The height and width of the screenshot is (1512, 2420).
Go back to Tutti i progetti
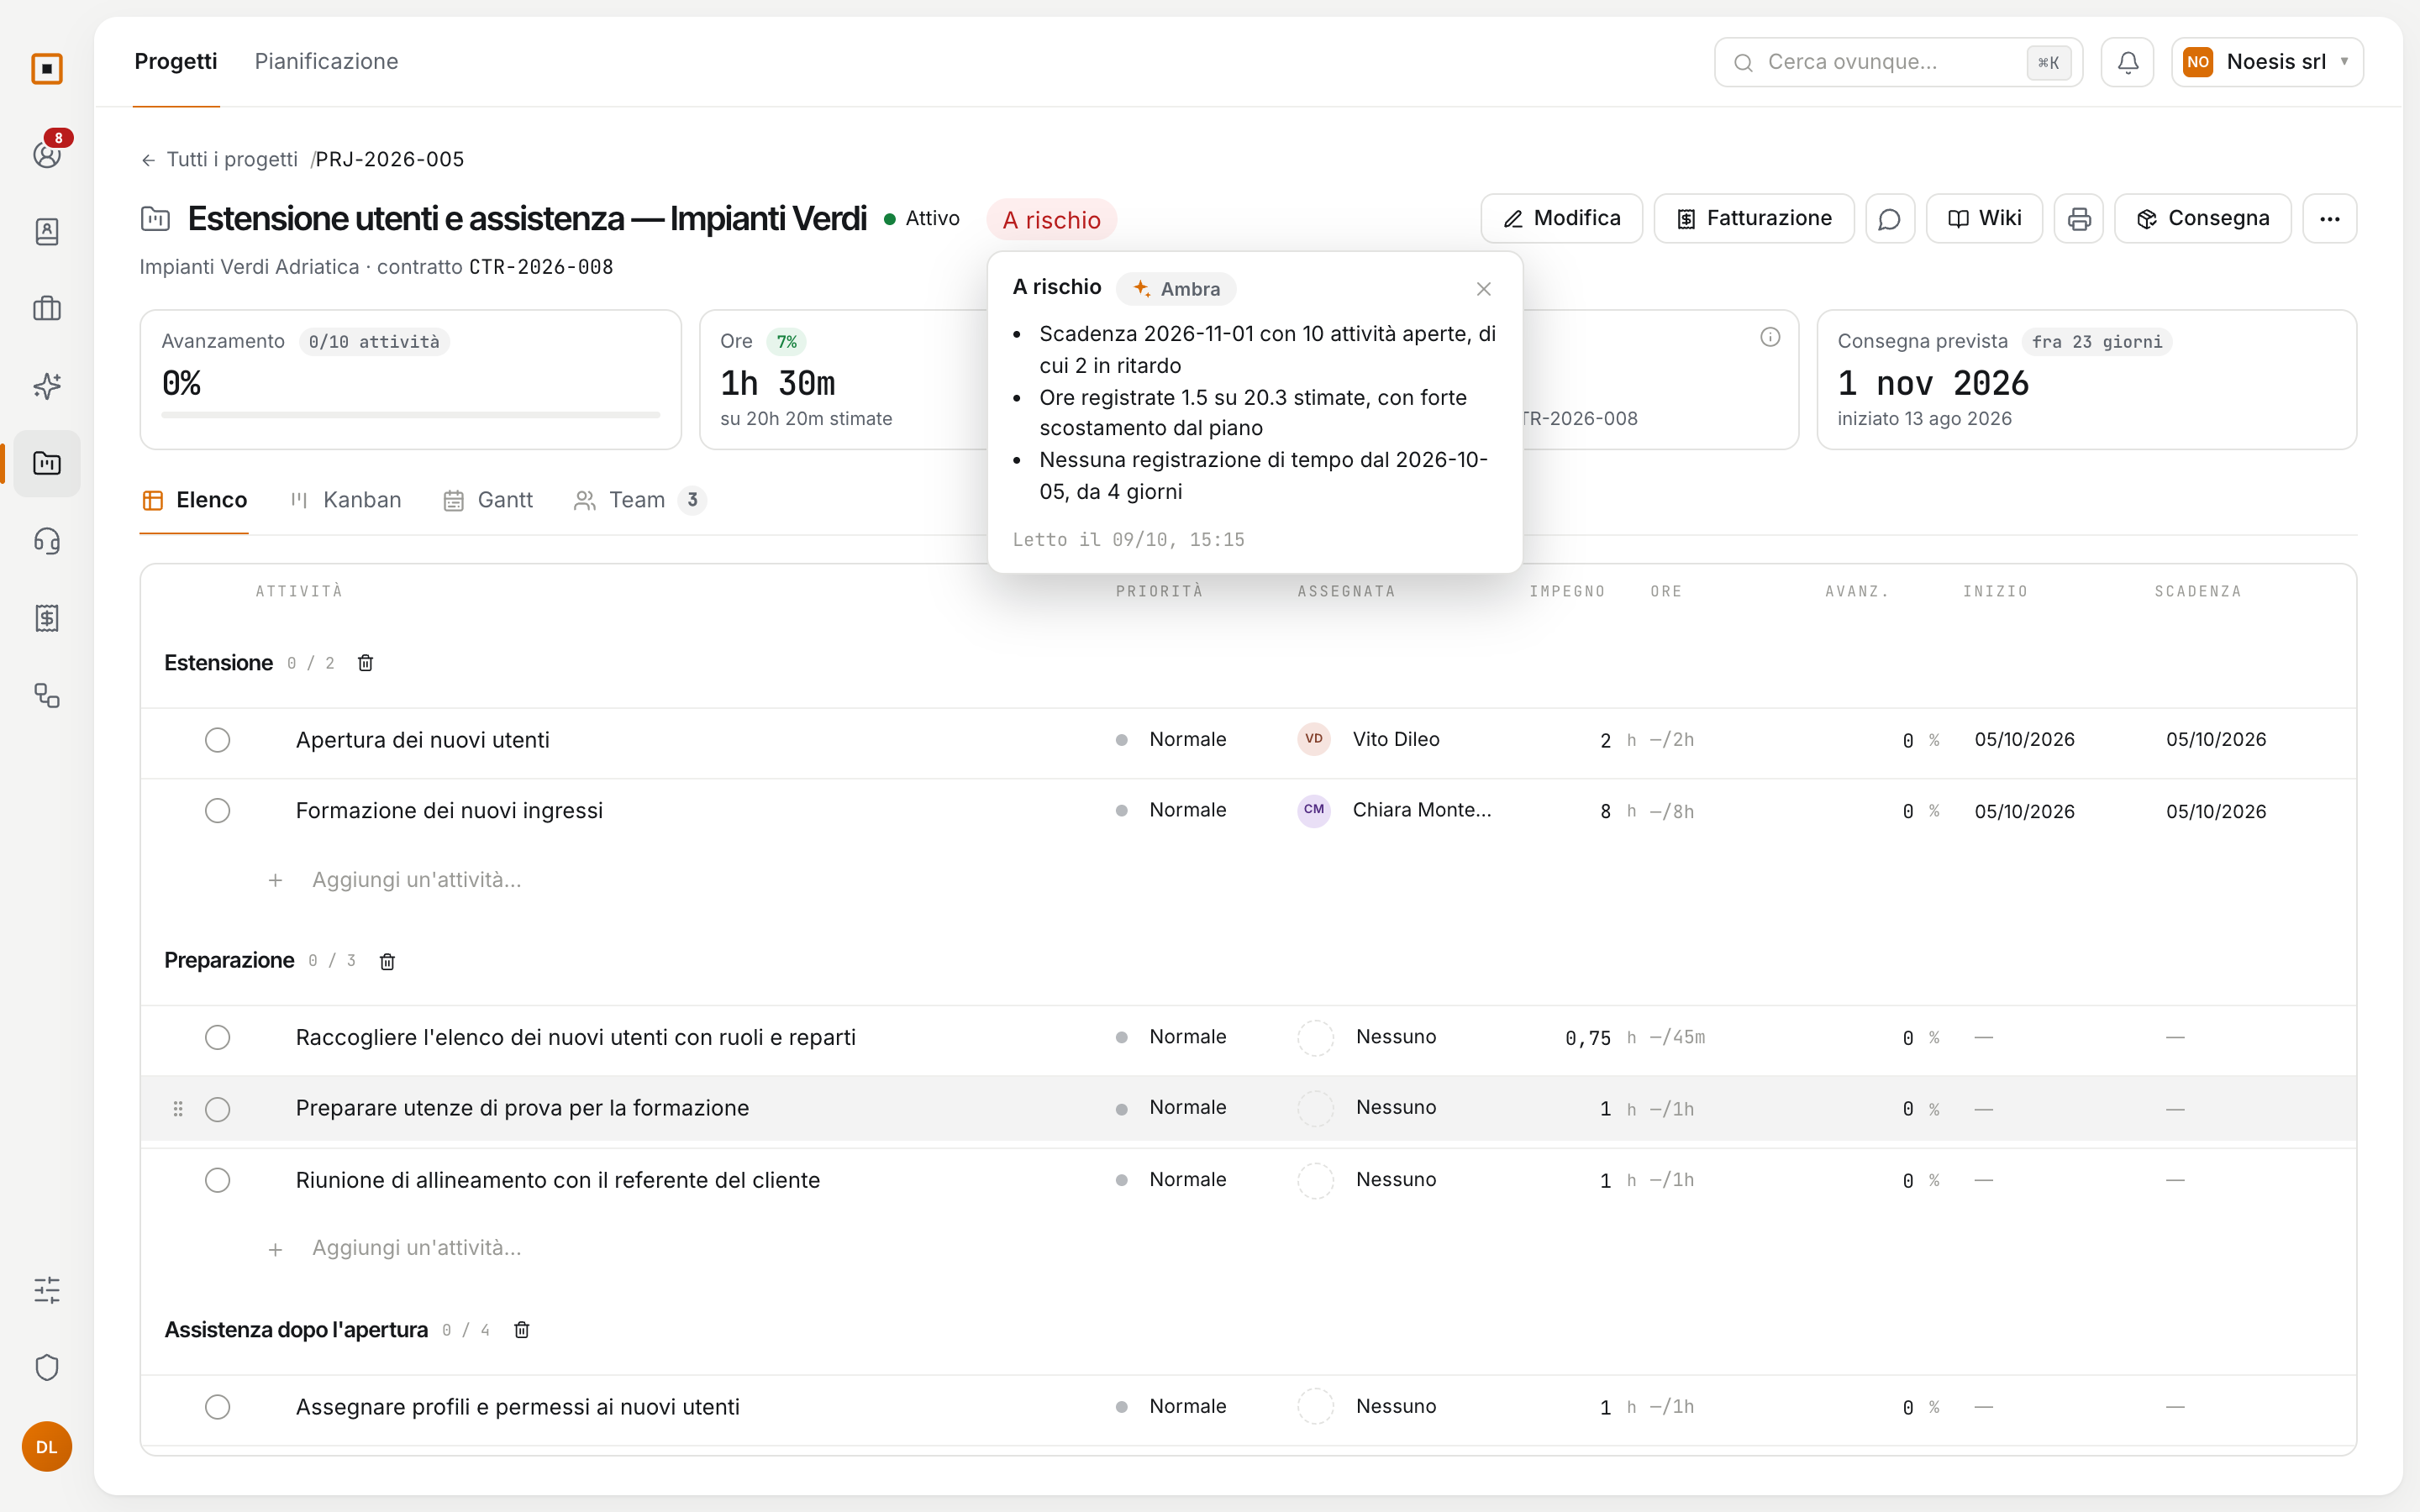coord(219,160)
